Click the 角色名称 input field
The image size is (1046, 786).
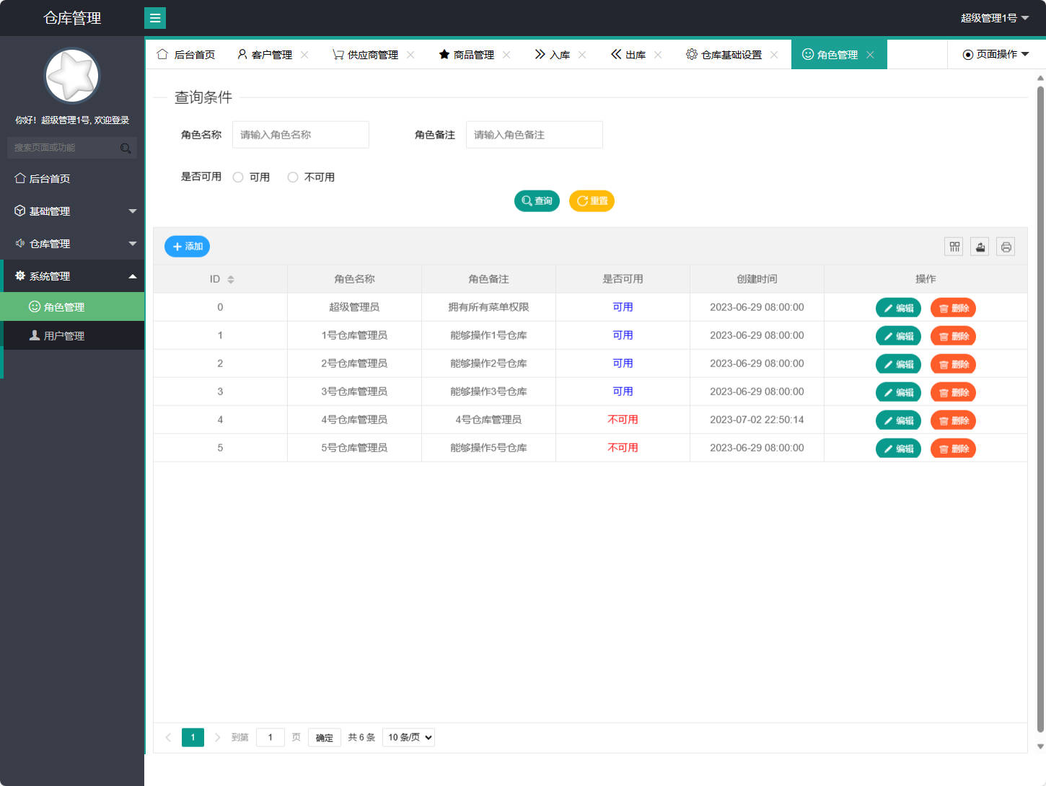pyautogui.click(x=300, y=134)
